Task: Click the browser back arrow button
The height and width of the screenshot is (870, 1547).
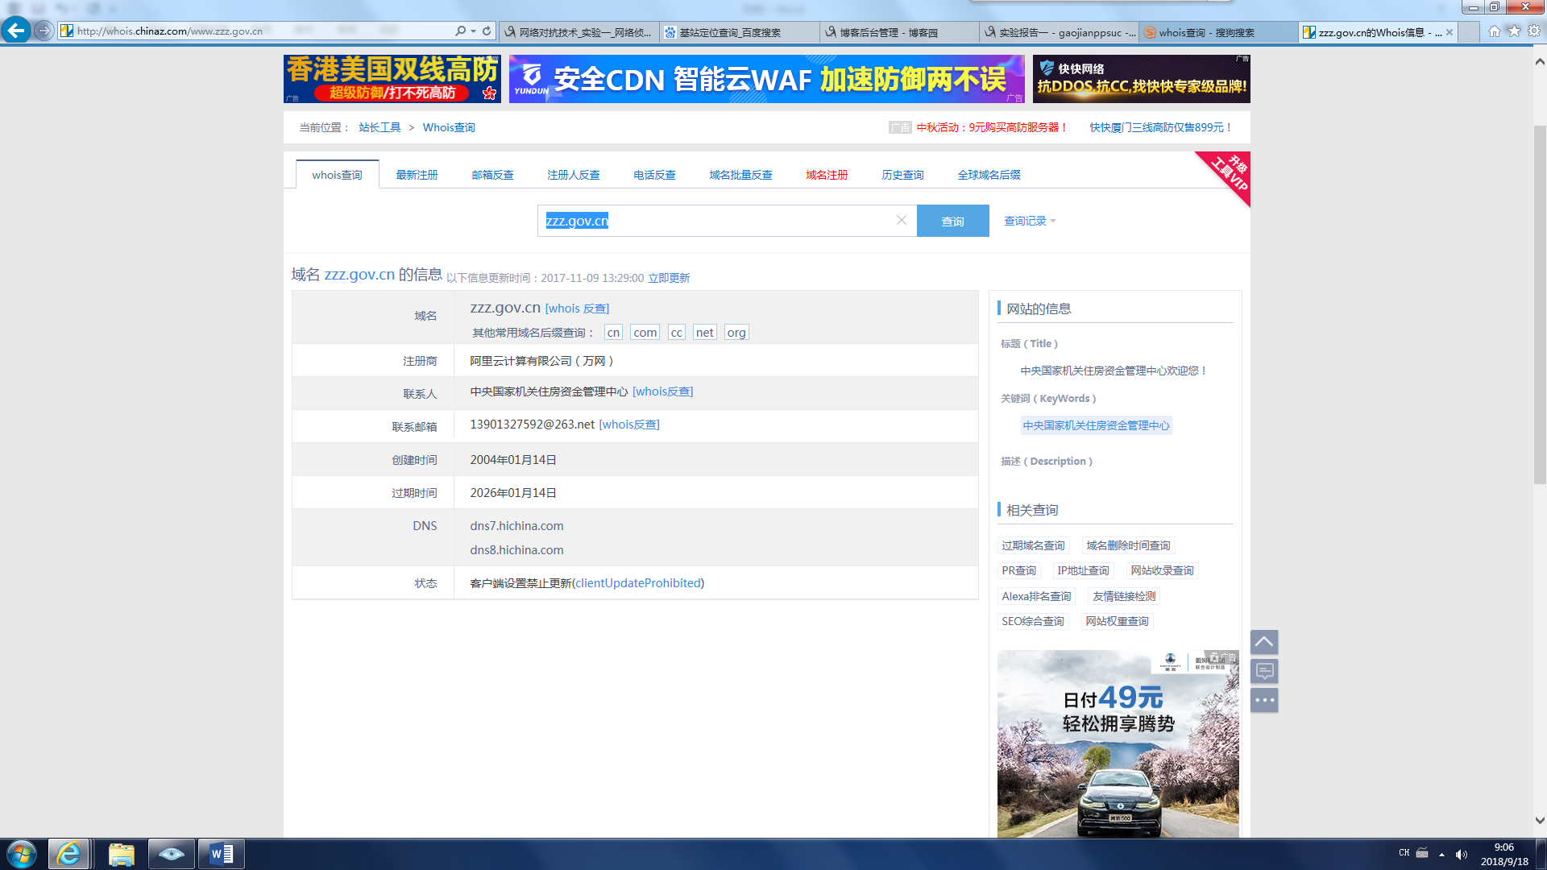Action: click(x=16, y=31)
